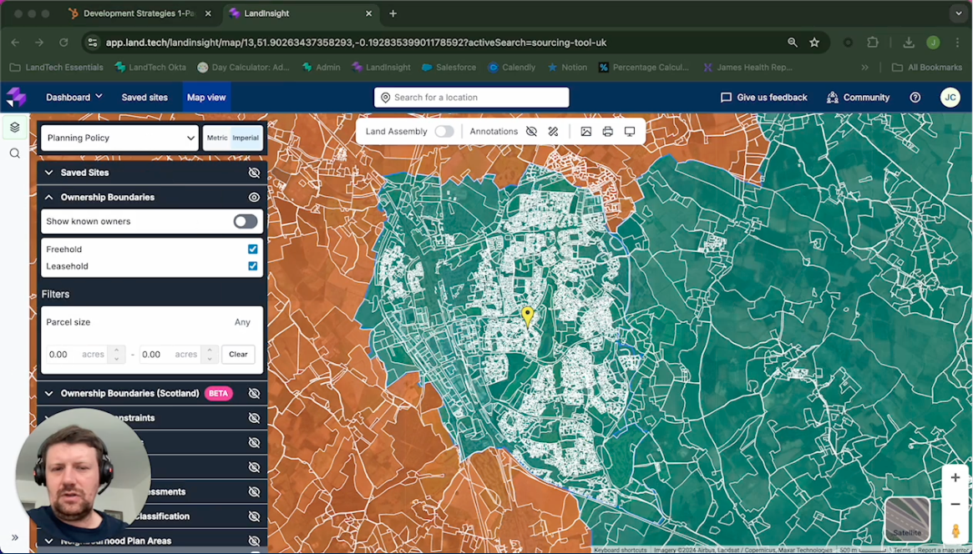Select the Map view tab
Screen dimensions: 973x554
206,98
